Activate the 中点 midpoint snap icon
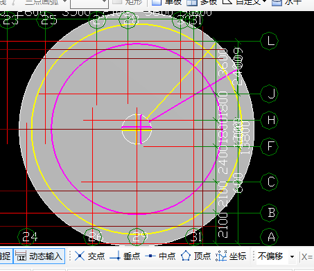The image size is (314, 271). tap(150, 256)
